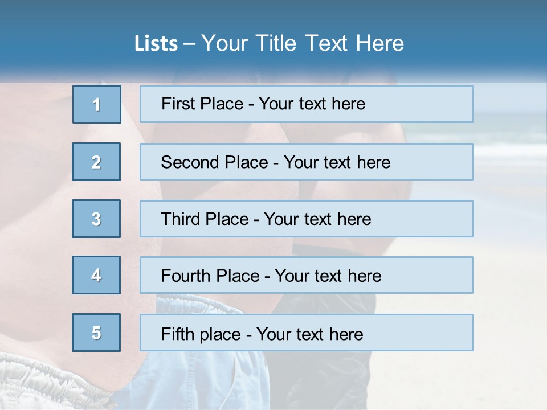
Task: Select the number 2 box
Action: 96,162
